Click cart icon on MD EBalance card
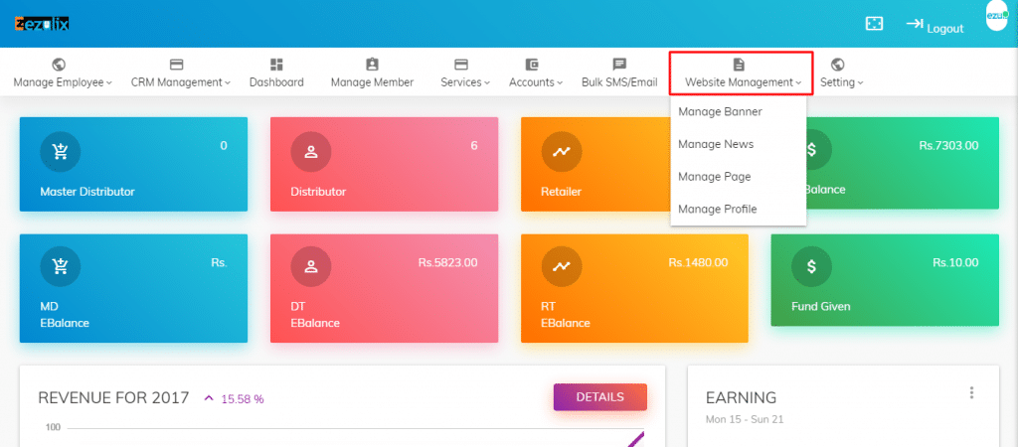The image size is (1018, 447). [x=61, y=266]
